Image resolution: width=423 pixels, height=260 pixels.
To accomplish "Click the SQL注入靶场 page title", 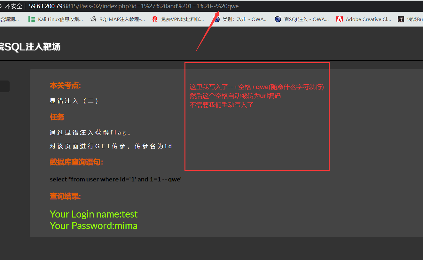I will coord(30,47).
